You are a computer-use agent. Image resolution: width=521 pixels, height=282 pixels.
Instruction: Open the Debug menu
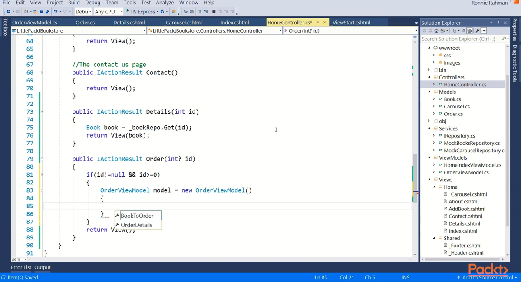tap(92, 3)
